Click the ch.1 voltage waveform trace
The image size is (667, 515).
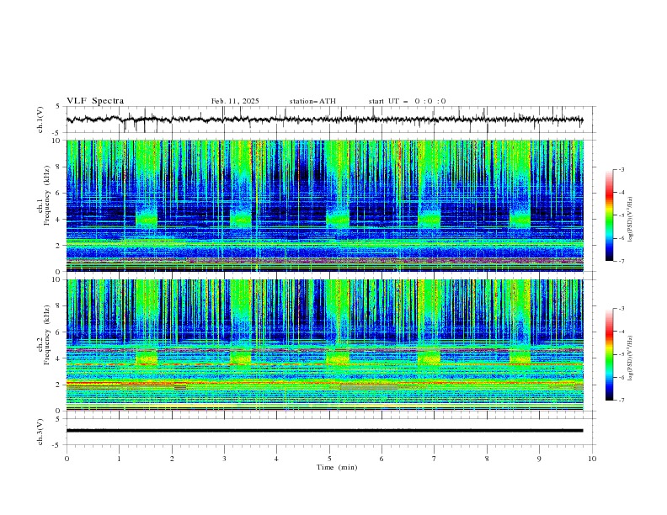click(324, 119)
